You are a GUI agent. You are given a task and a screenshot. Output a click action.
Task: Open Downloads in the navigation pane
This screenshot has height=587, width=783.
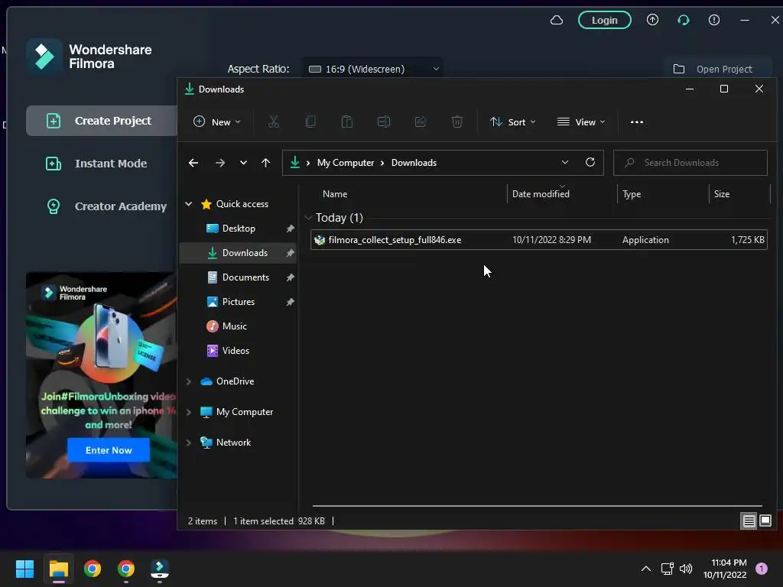[x=239, y=252]
